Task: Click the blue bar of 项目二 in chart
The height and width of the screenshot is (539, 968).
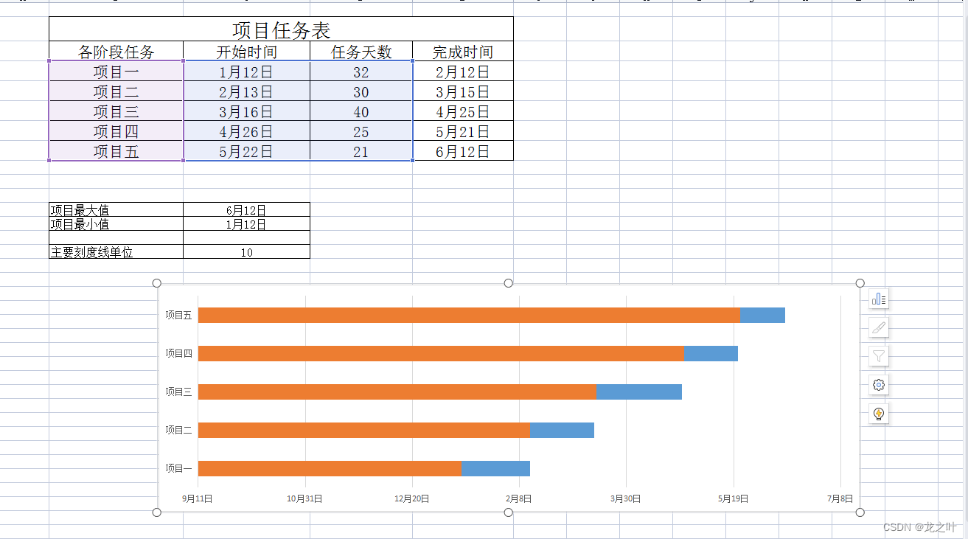Action: point(562,430)
